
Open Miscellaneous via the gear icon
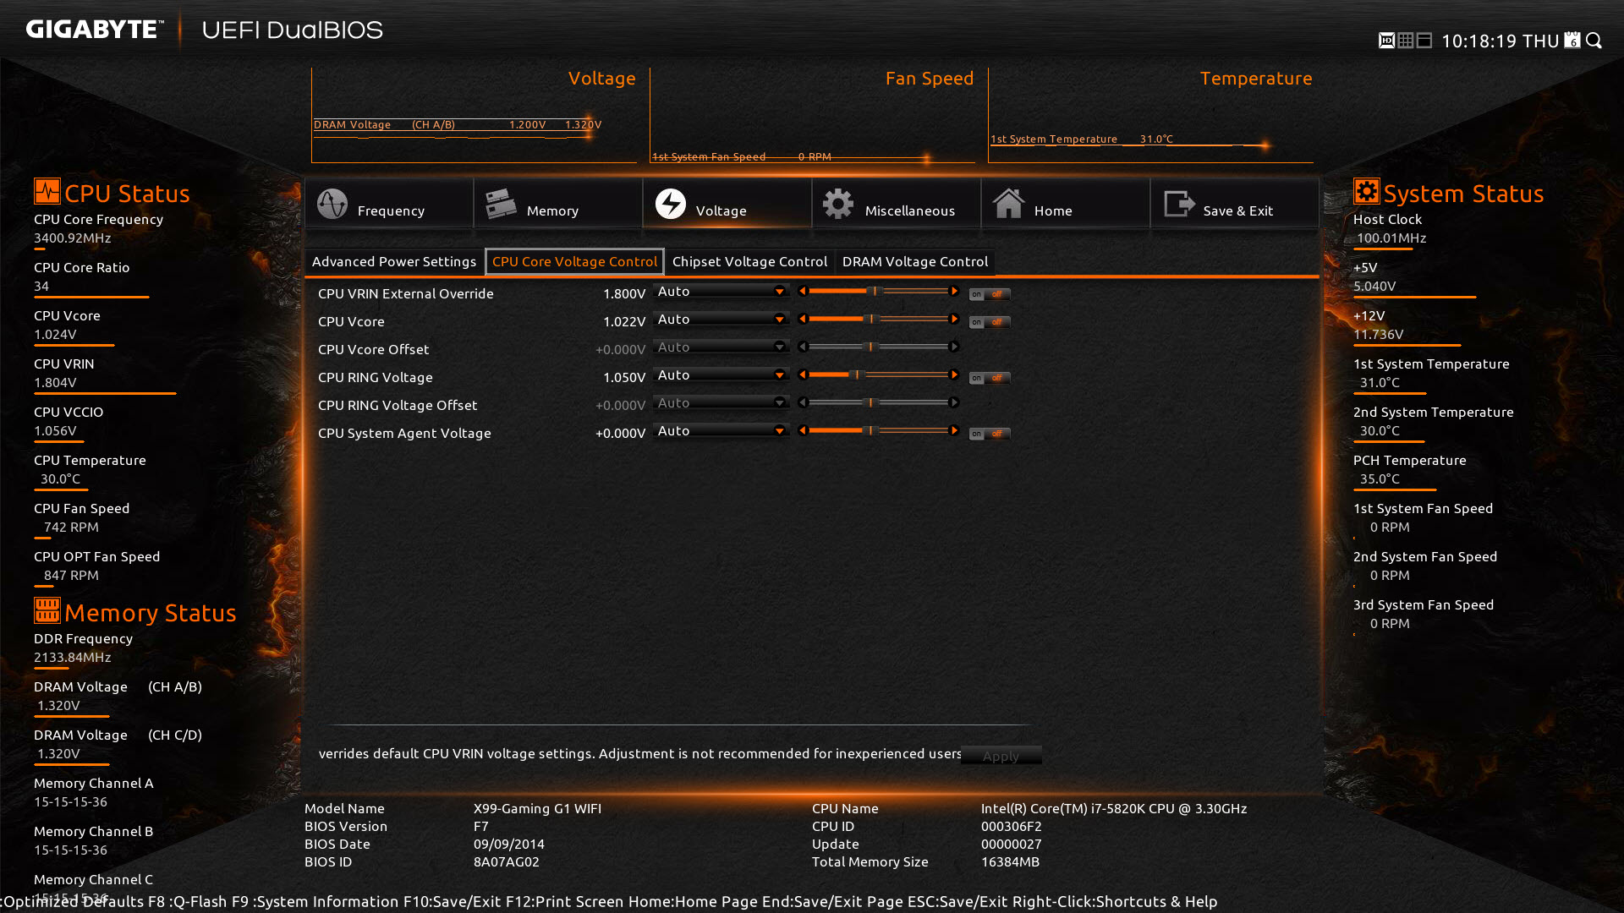(838, 204)
